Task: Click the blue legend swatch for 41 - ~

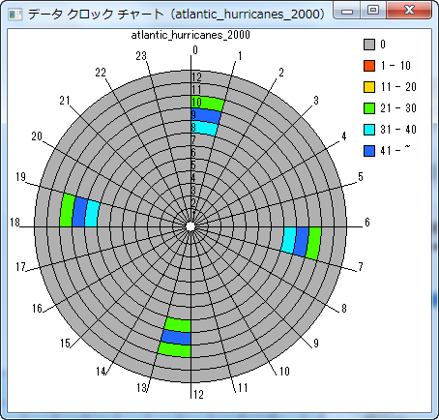Action: (369, 151)
